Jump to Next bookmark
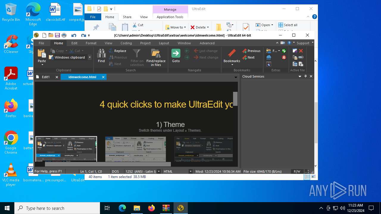The height and width of the screenshot is (214, 381). coord(248,57)
